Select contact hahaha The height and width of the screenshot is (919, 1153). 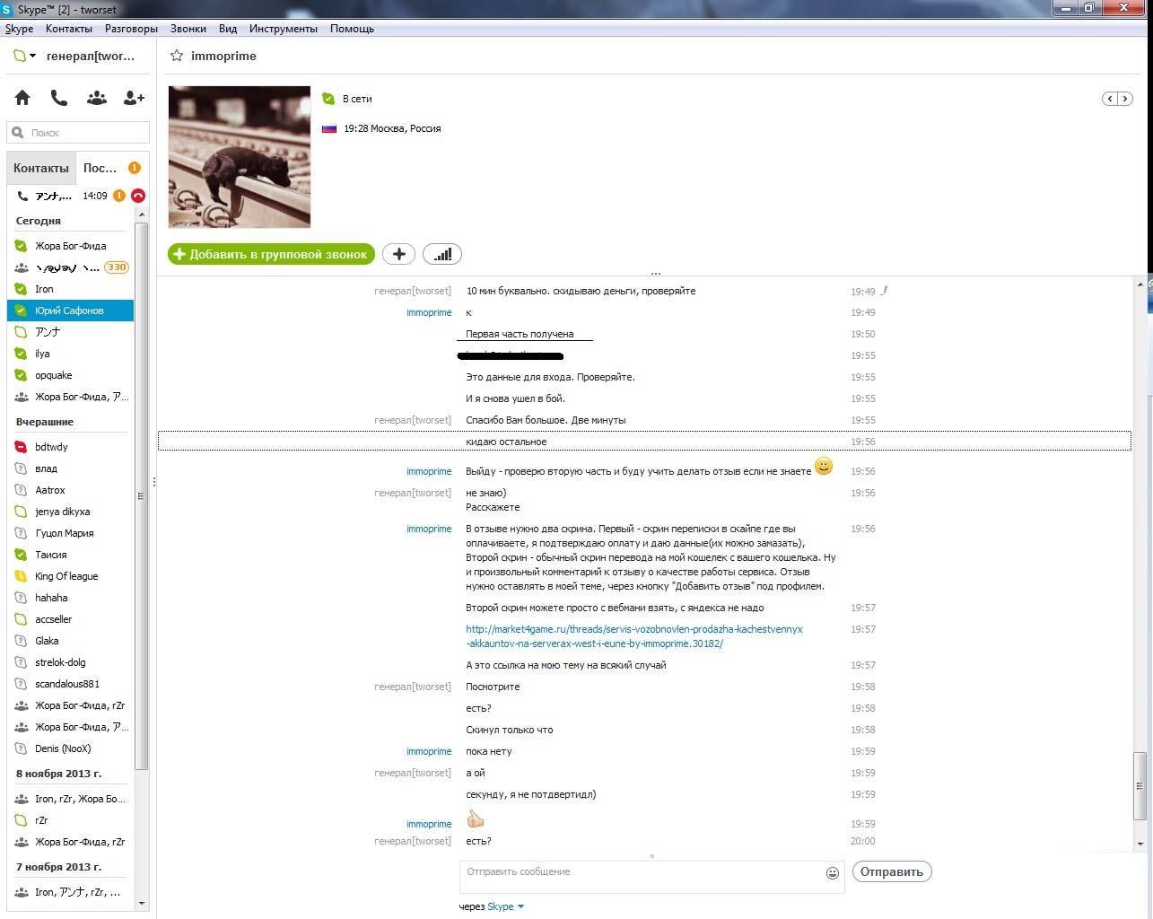70,598
